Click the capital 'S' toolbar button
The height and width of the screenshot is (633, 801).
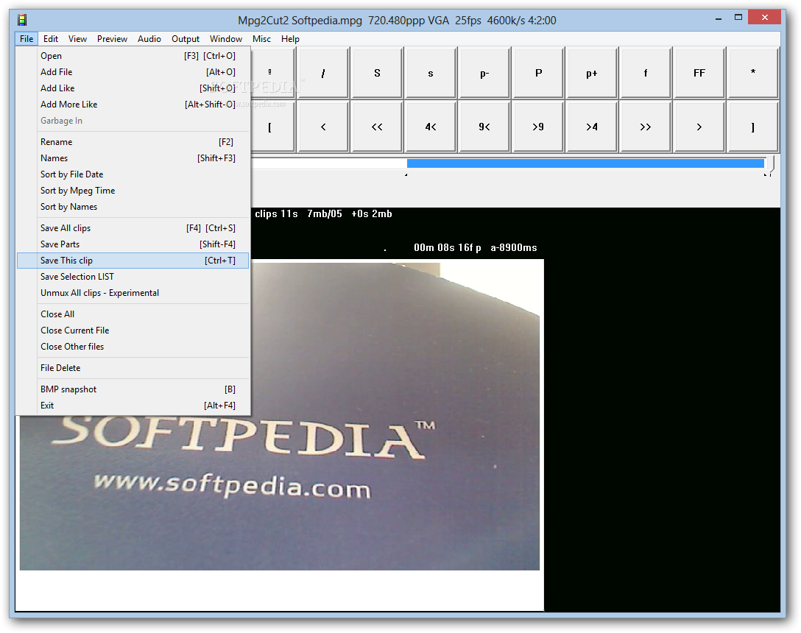point(377,73)
